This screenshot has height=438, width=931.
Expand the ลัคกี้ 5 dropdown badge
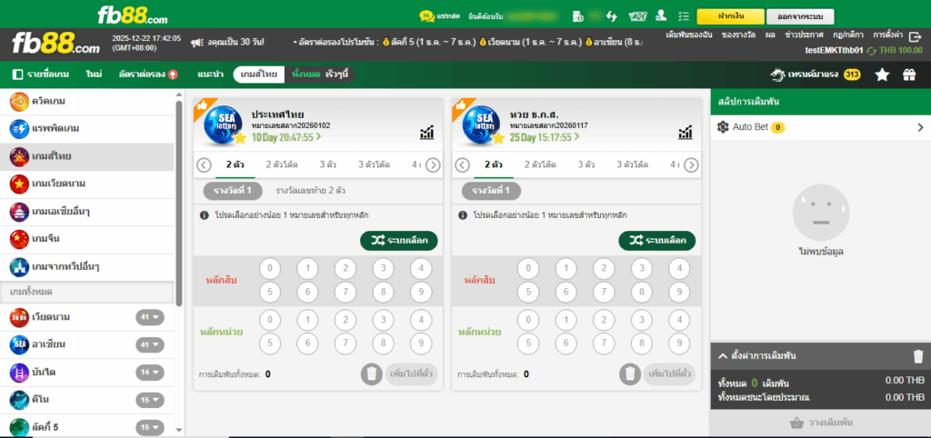point(150,427)
